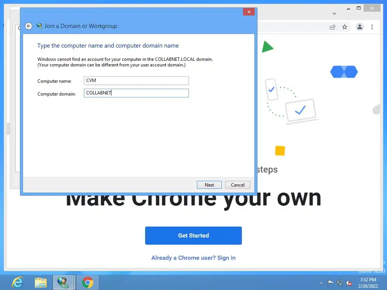The image size is (387, 290).
Task: Open the Already a Chrome user sign in link
Action: (193, 258)
